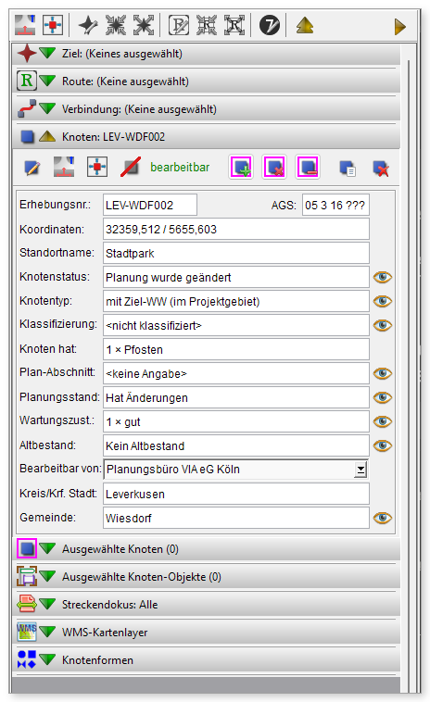Click the Knotentyp field mit Ziel-WW
The height and width of the screenshot is (702, 430).
(x=236, y=301)
